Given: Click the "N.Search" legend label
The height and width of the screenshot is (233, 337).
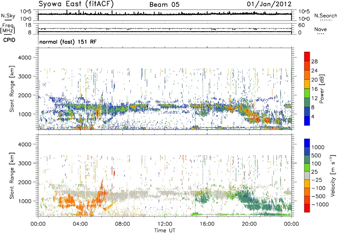Looking at the screenshot, I should tap(325, 16).
